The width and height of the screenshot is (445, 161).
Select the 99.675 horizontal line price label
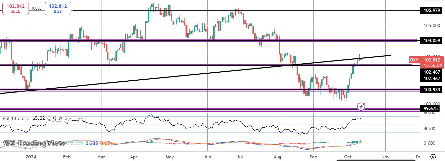(x=430, y=109)
